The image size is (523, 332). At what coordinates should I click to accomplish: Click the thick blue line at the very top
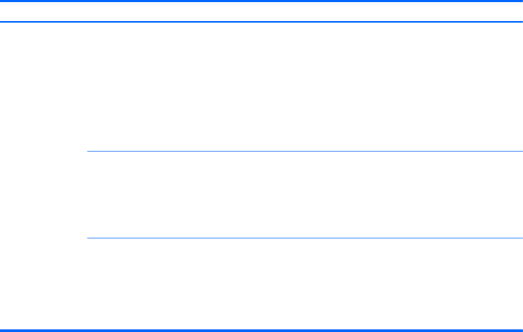(261, 1)
